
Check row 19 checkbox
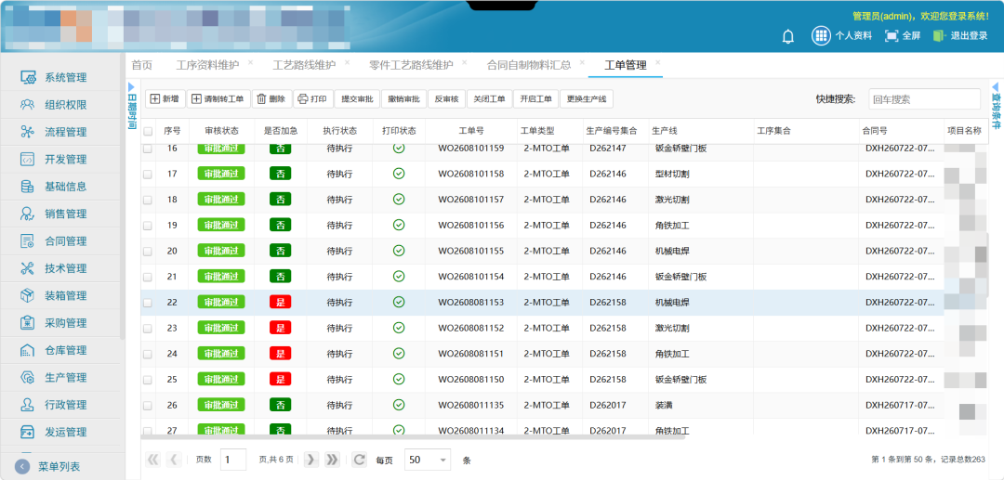click(148, 226)
